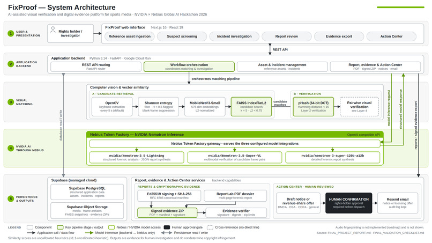The width and height of the screenshot is (432, 243).
Task: Click the Key pipeline stage legend swatch
Action: point(60,227)
